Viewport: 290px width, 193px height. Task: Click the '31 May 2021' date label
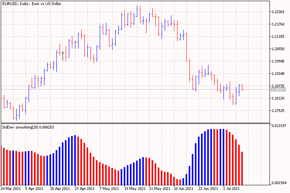pos(160,189)
